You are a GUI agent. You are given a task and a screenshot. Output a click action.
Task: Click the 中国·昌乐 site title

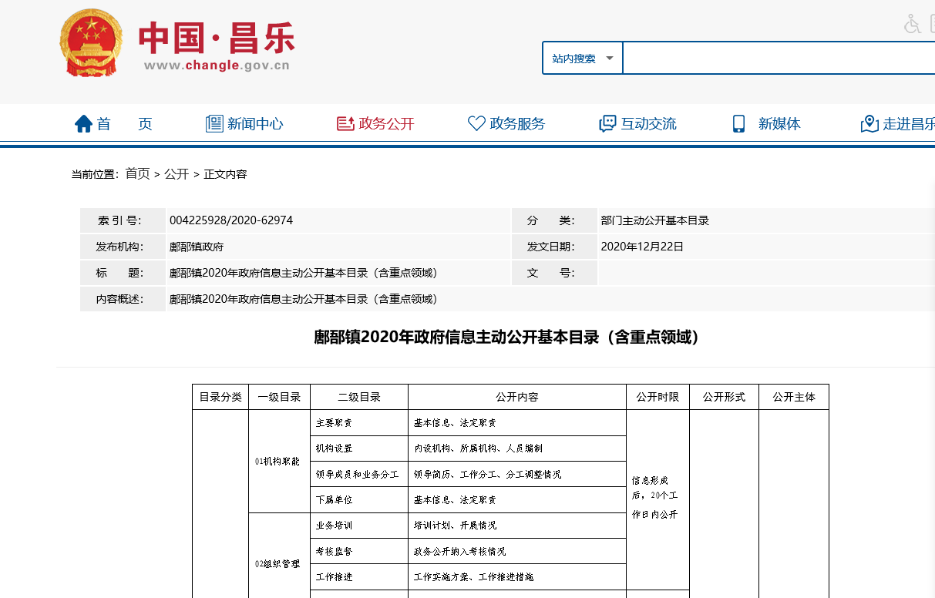pos(217,38)
